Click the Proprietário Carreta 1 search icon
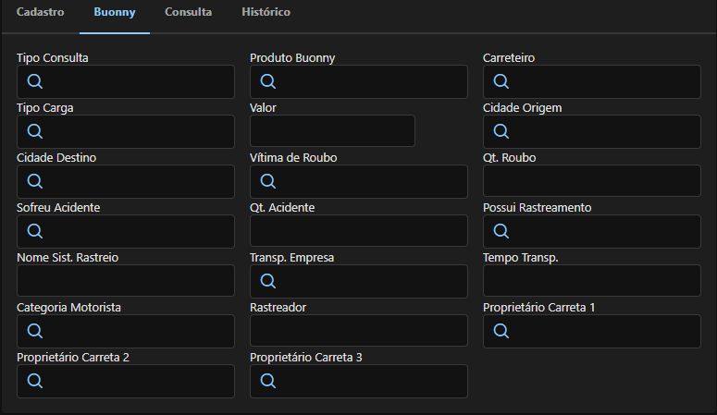Image resolution: width=717 pixels, height=415 pixels. pos(501,331)
